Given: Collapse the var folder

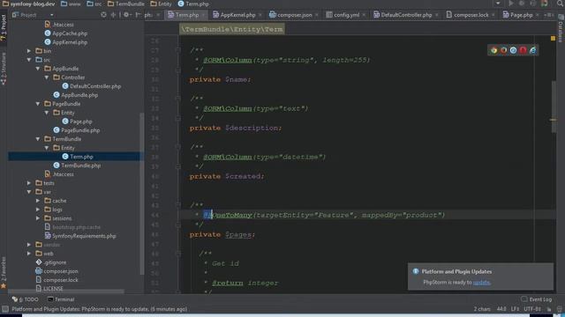Looking at the screenshot, I should [x=29, y=192].
